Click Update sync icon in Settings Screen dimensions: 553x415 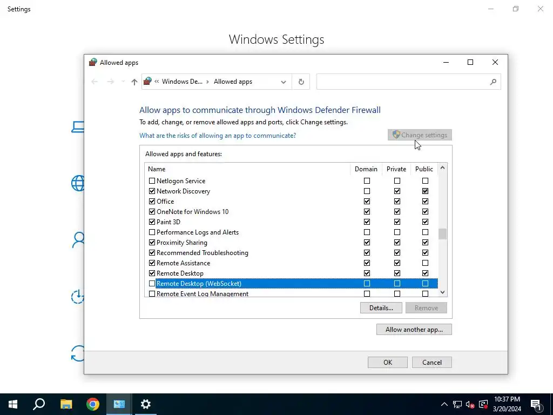click(78, 353)
